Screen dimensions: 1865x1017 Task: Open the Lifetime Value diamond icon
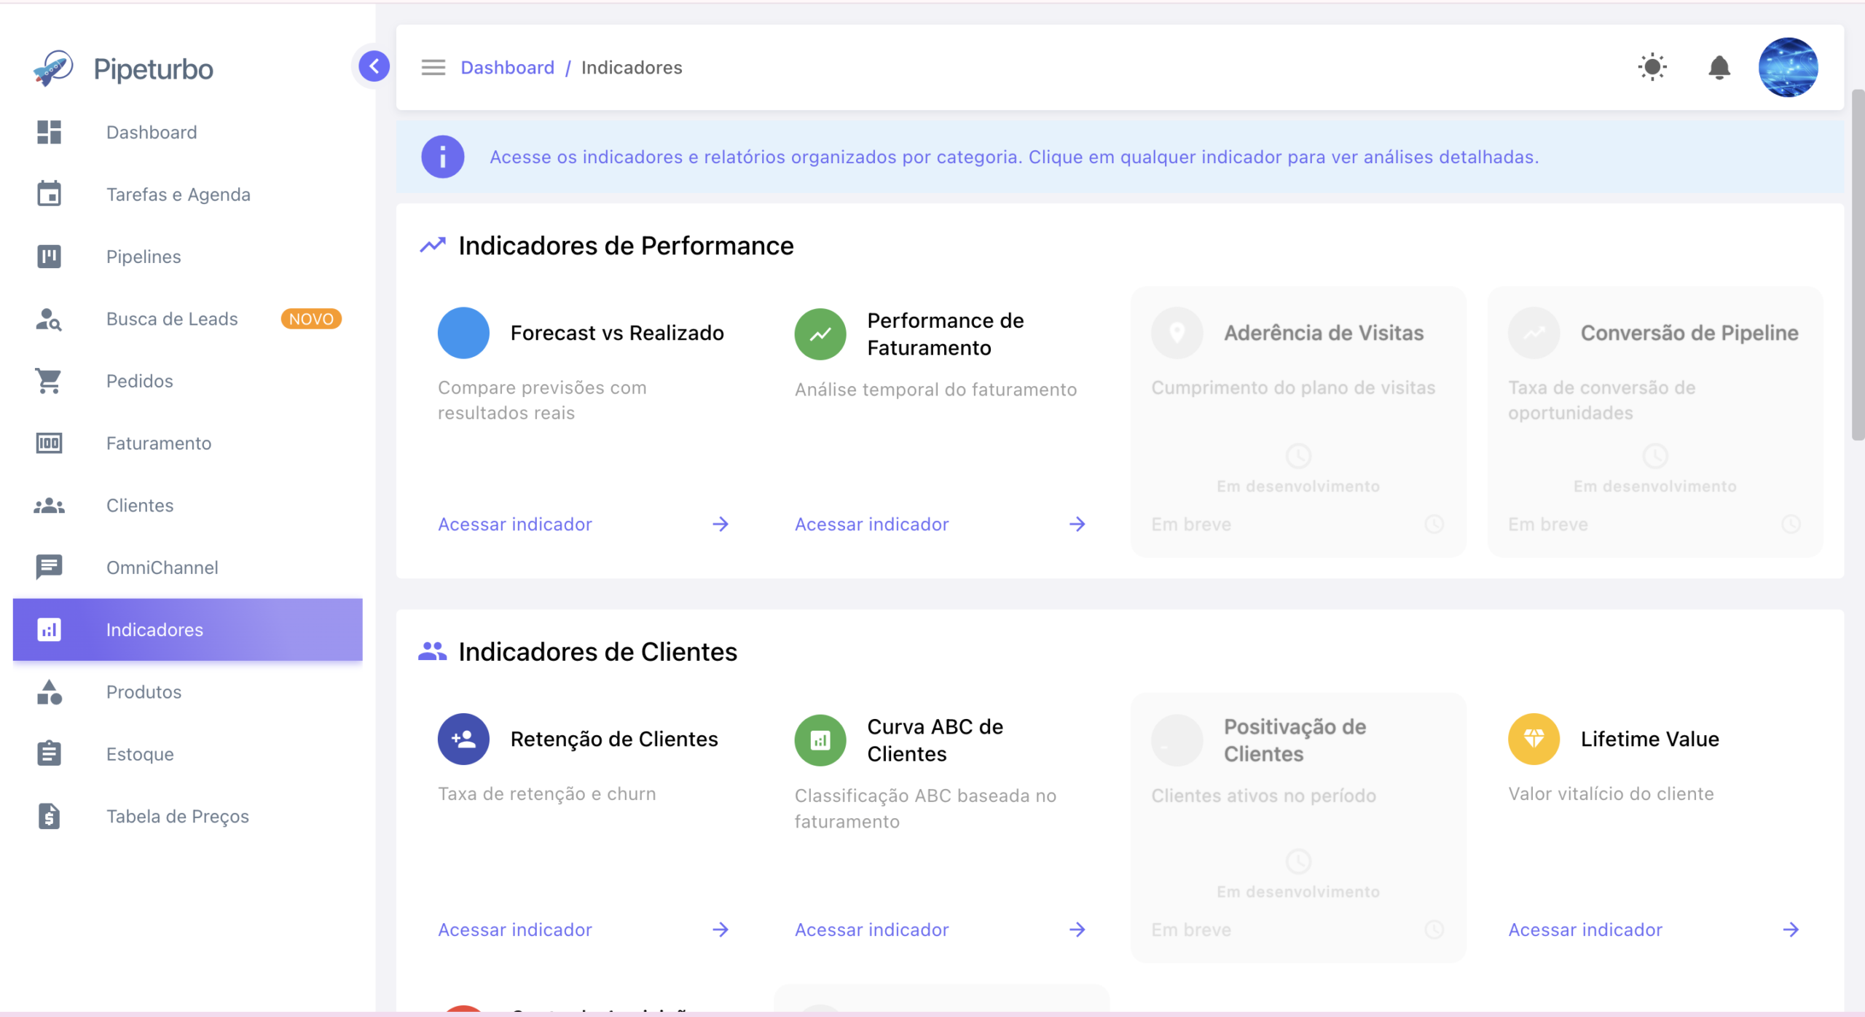pyautogui.click(x=1534, y=739)
